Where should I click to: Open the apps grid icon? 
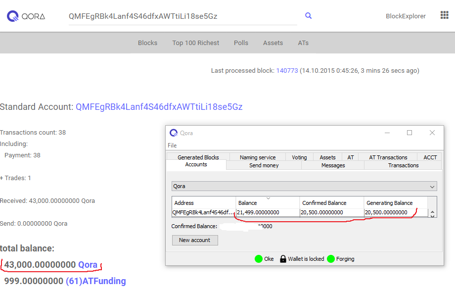tap(444, 15)
